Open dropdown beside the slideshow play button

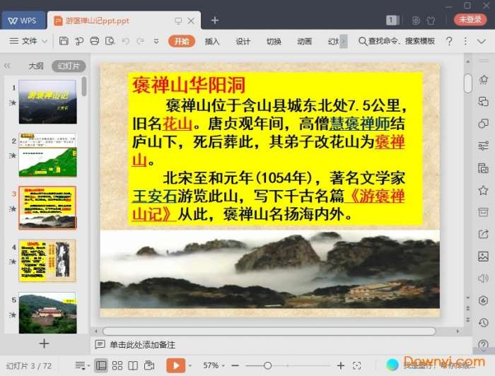(x=190, y=366)
